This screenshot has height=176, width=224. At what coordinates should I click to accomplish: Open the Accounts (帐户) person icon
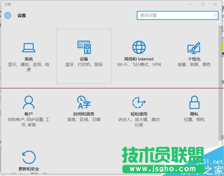(29, 102)
